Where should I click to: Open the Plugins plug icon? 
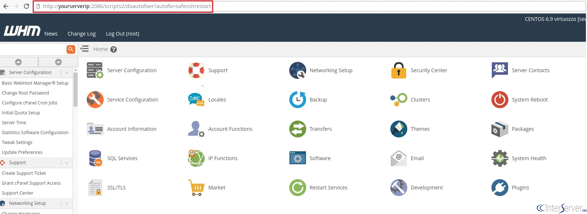click(x=500, y=188)
